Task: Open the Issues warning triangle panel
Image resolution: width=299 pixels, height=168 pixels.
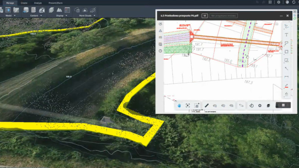Action: [x=160, y=31]
